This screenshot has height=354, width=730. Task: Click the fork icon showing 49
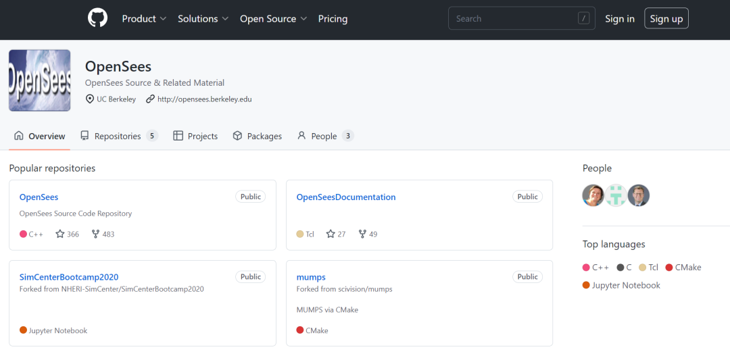[x=363, y=234]
